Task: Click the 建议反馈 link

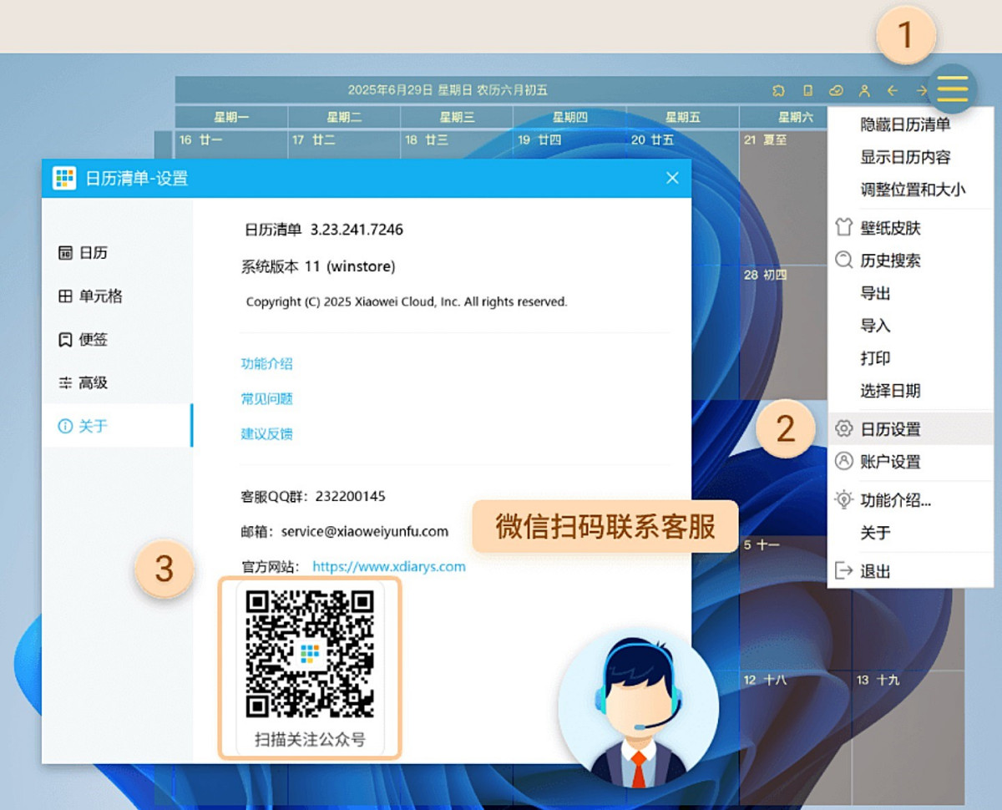Action: point(266,434)
